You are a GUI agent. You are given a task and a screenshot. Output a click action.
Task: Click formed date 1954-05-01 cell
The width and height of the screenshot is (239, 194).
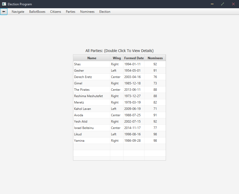click(x=134, y=71)
